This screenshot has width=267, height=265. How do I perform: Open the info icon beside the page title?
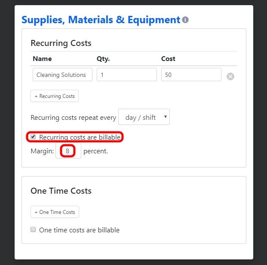185,20
